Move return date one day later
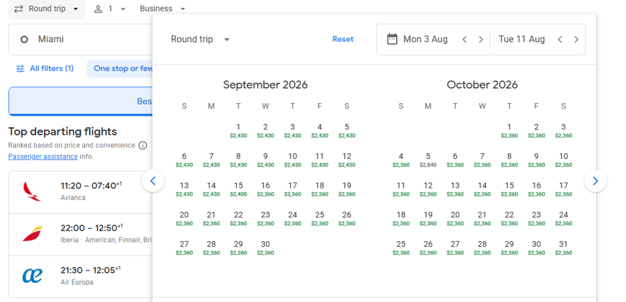 (576, 40)
